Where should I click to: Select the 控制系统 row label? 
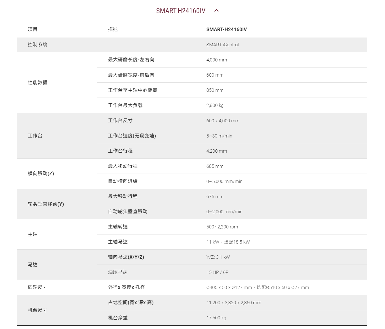tap(37, 44)
